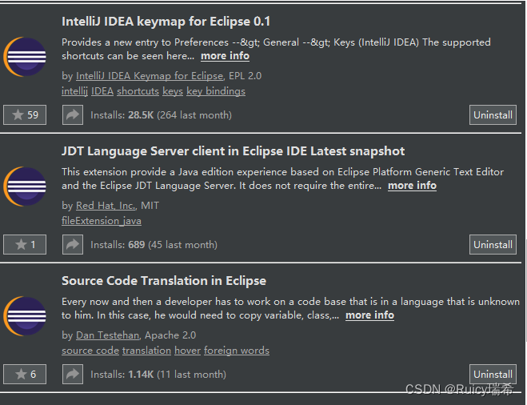Share the IntelliJ IDEA keymap plugin
Image resolution: width=527 pixels, height=405 pixels.
[73, 115]
